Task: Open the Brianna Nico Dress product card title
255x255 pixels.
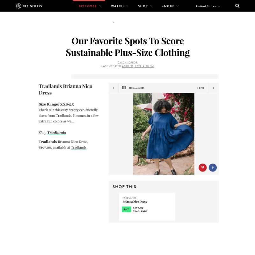Action: coord(135,202)
